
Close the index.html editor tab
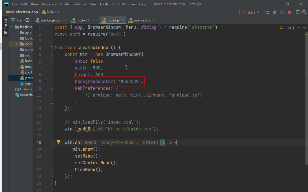pos(96,20)
